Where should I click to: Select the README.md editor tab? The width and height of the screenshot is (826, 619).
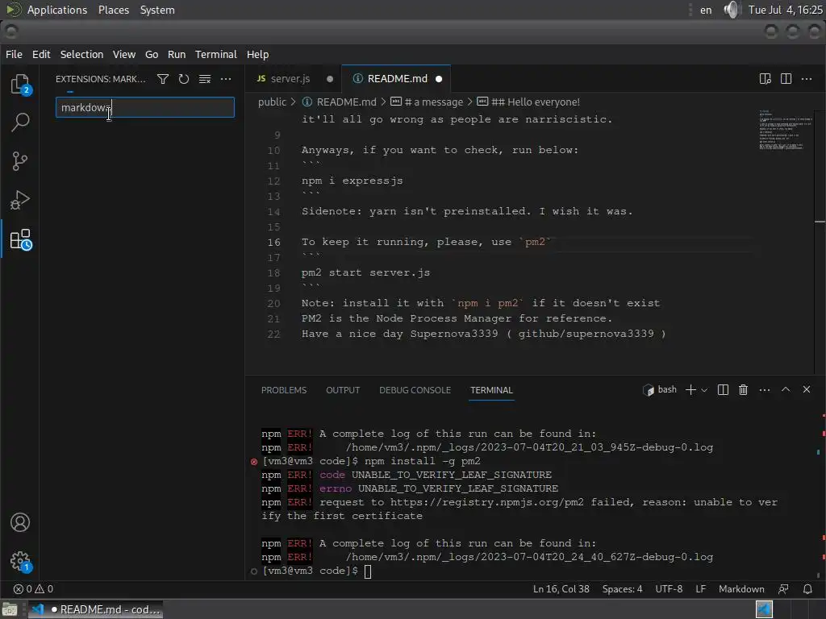(x=397, y=79)
